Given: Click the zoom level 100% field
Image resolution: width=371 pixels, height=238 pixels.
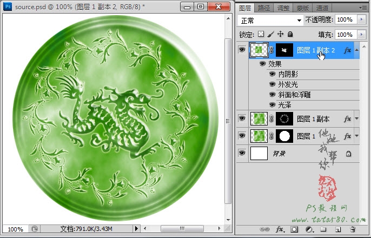Looking at the screenshot, I should 15,229.
